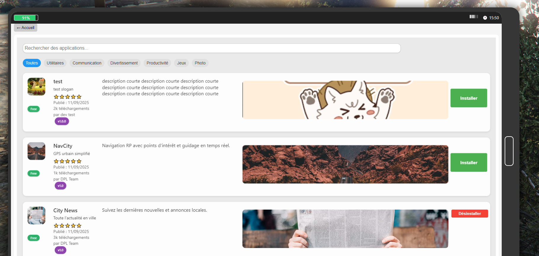The width and height of the screenshot is (539, 256).
Task: Click the v1.0.0 version badge
Action: click(62, 121)
